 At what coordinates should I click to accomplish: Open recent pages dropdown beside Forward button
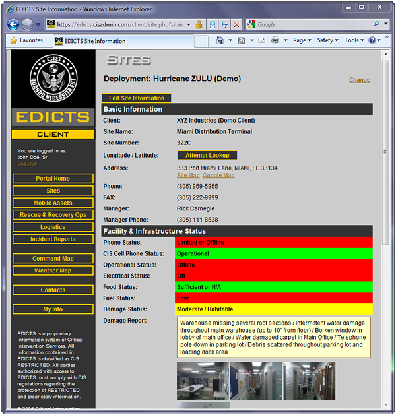[x=38, y=24]
